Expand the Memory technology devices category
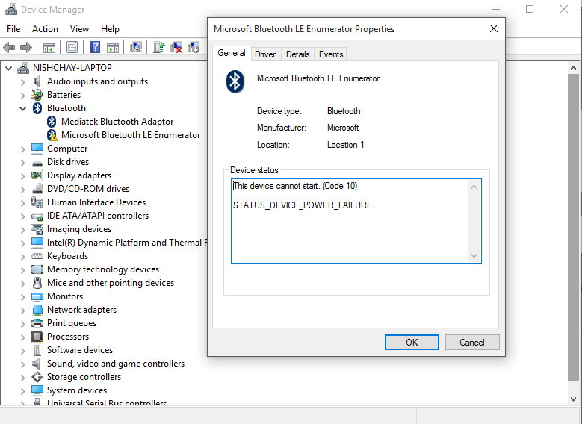 pyautogui.click(x=22, y=270)
